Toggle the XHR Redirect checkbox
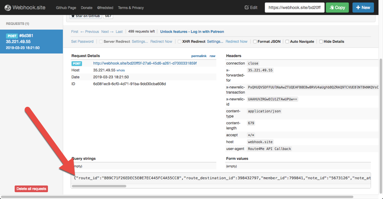This screenshot has height=199, width=383. [x=180, y=42]
